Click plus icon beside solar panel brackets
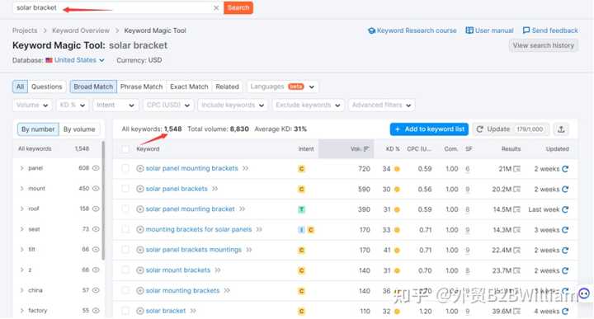This screenshot has height=319, width=594. (x=139, y=189)
